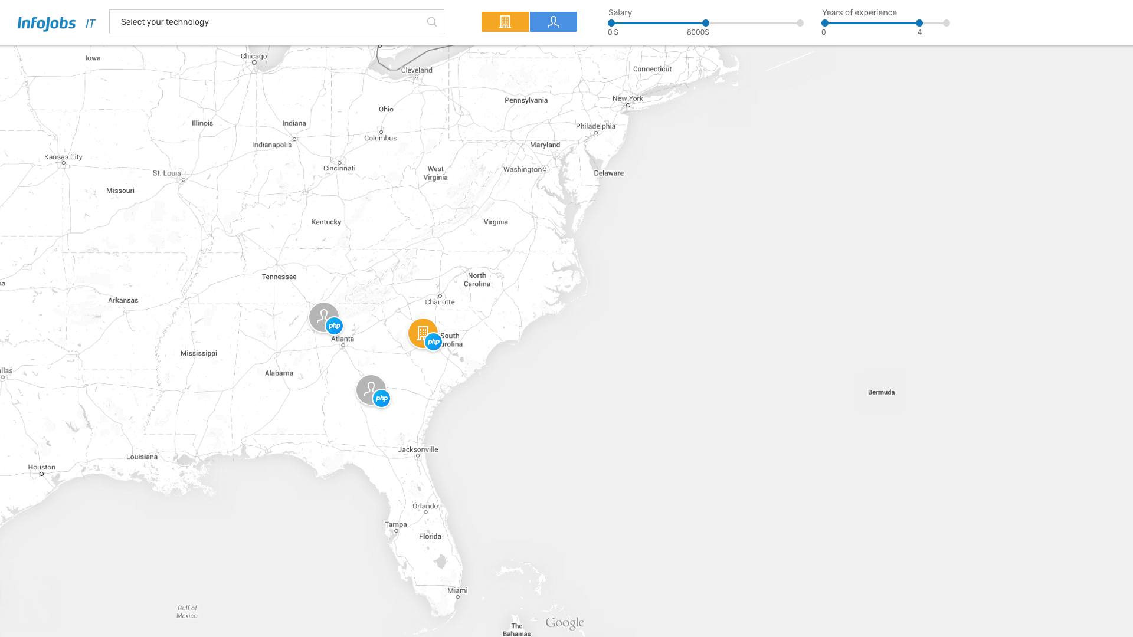The image size is (1133, 637).
Task: Click the gray experience slider end point
Action: click(x=947, y=23)
